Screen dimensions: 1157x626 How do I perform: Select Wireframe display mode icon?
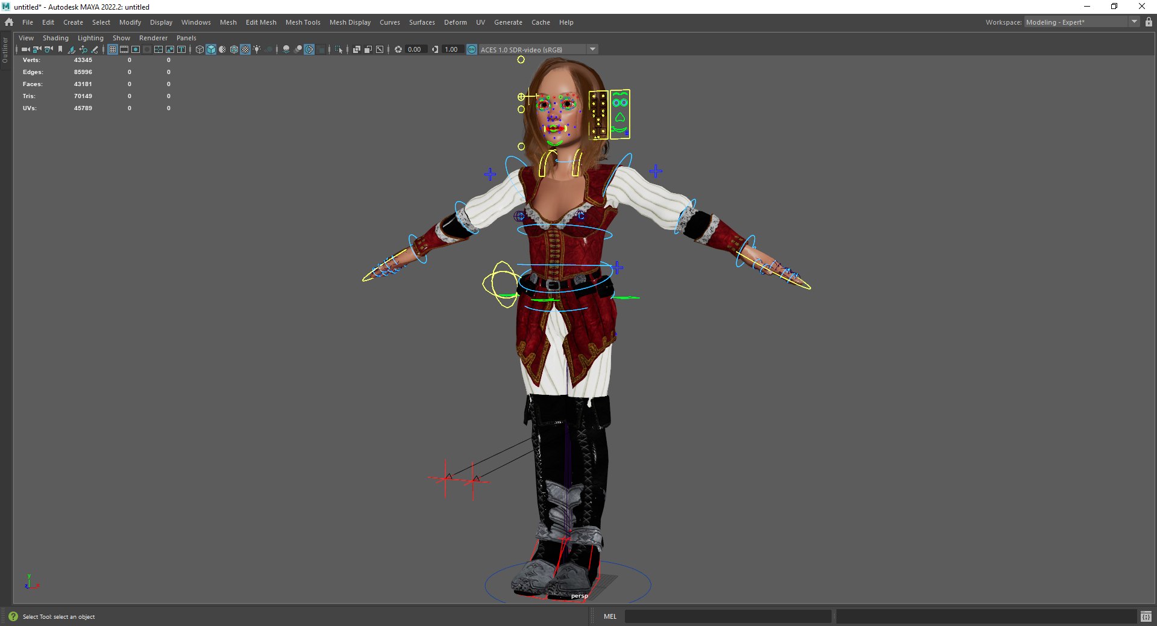199,49
